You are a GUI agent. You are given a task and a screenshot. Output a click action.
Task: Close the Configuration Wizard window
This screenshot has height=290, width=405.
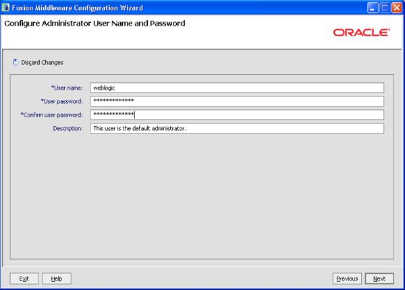pos(396,6)
